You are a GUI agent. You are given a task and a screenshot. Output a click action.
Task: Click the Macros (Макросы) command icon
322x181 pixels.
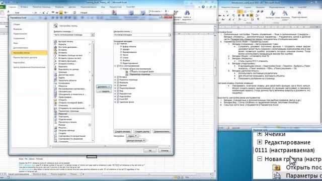[x=55, y=86]
